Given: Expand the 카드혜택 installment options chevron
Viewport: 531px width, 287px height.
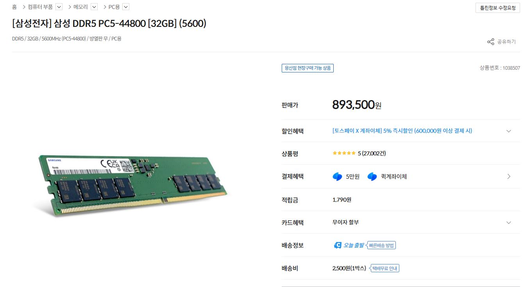Looking at the screenshot, I should (508, 223).
